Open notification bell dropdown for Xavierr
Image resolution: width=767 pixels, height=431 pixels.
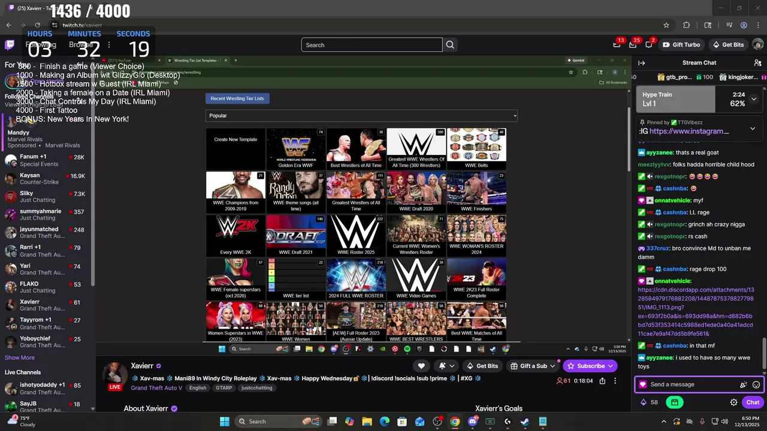coord(446,366)
